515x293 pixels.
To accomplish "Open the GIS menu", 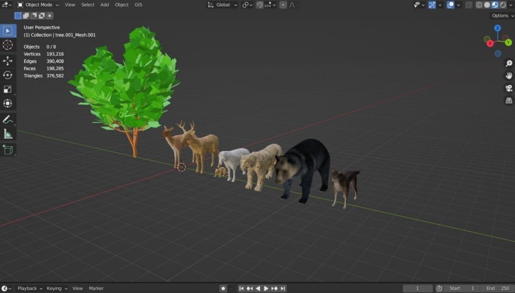I will coord(138,5).
